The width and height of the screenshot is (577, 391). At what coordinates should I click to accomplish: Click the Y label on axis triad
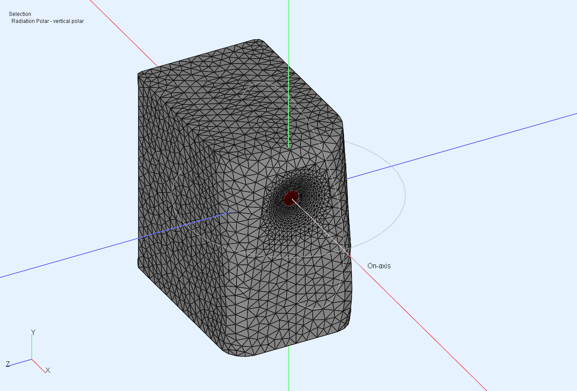click(x=33, y=332)
